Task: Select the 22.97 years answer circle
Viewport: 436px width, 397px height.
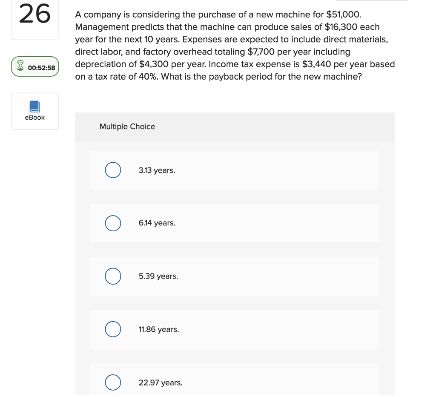Action: pyautogui.click(x=112, y=382)
